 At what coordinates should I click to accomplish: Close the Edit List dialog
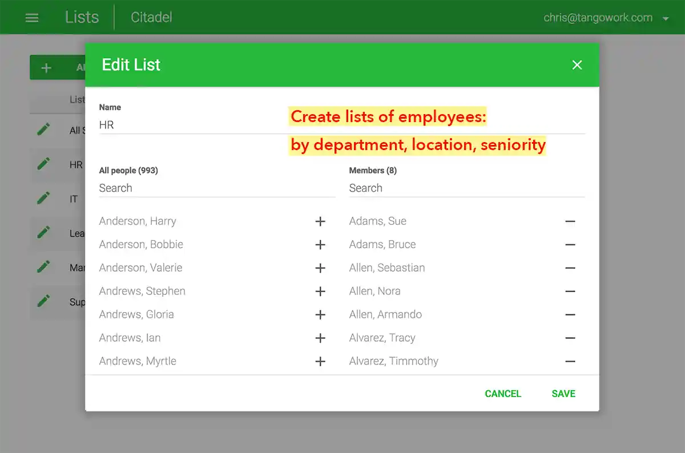coord(577,65)
